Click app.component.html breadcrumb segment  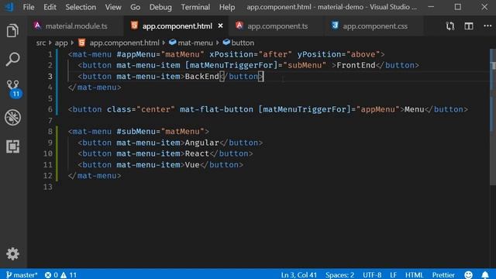tap(119, 43)
